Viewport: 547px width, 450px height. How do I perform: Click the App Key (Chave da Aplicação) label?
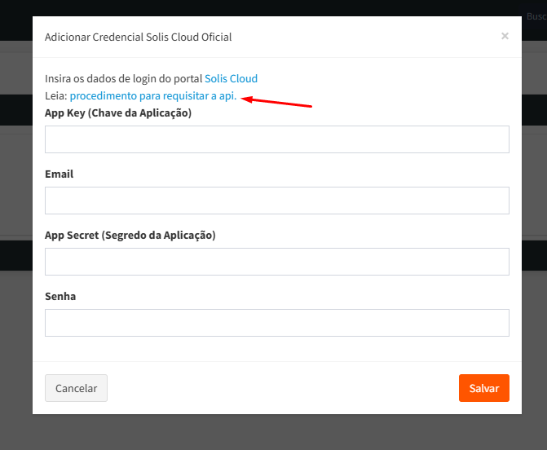(118, 113)
